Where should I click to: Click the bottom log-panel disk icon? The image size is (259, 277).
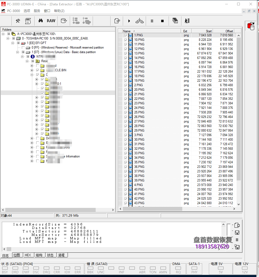(237, 247)
